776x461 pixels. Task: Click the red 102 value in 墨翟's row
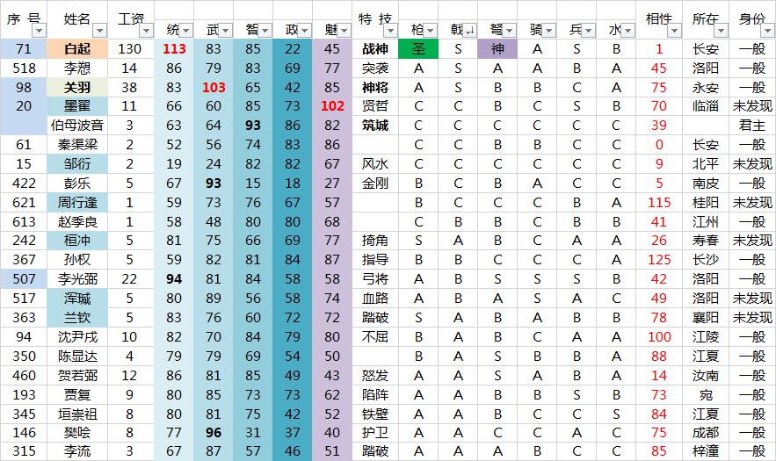(332, 106)
